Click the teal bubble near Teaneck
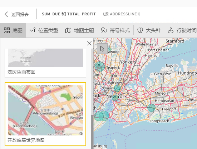 point(99,66)
